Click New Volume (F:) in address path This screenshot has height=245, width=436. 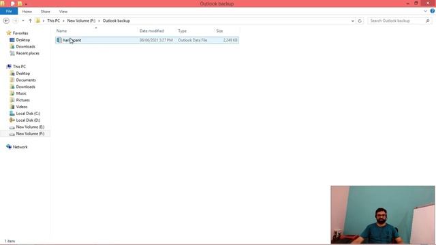(81, 21)
